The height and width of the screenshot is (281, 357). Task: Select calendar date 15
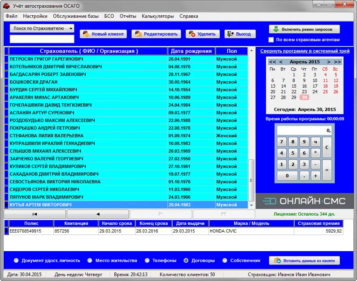pos(294,86)
